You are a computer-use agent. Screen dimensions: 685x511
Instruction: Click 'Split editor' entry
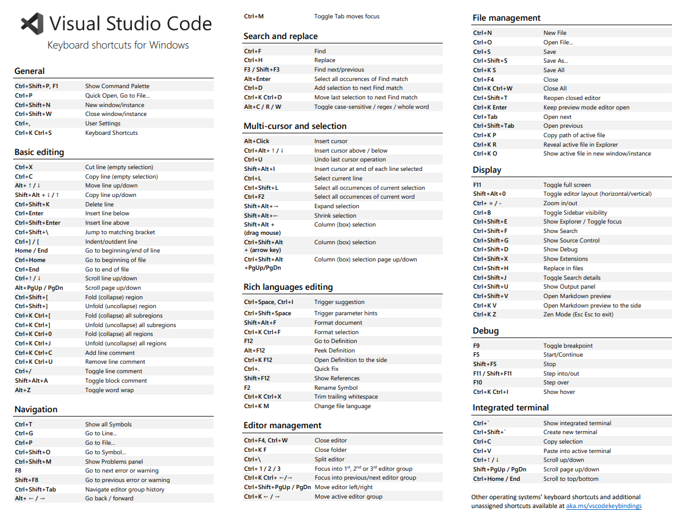(329, 459)
